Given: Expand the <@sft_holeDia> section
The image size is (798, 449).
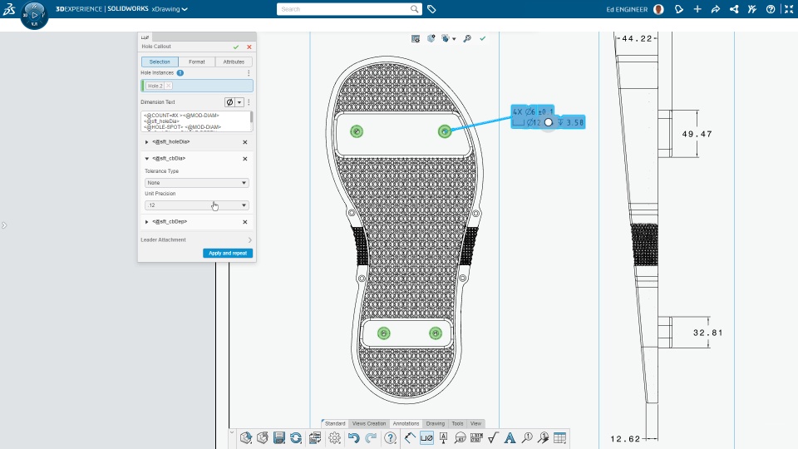Looking at the screenshot, I should (146, 142).
